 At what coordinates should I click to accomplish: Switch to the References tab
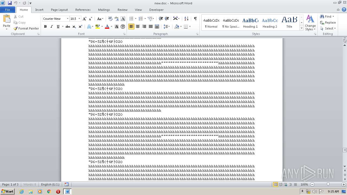(83, 10)
